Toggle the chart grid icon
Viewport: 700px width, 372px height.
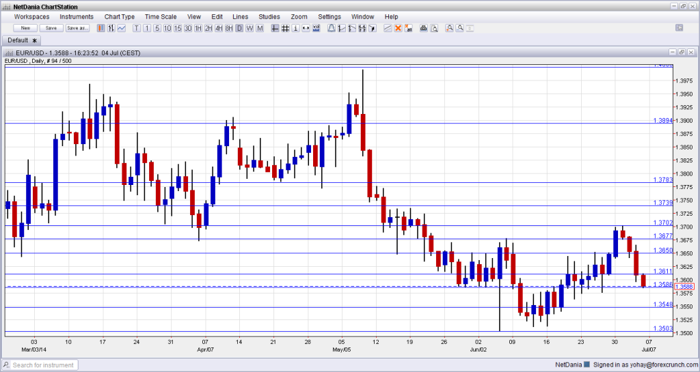click(285, 28)
